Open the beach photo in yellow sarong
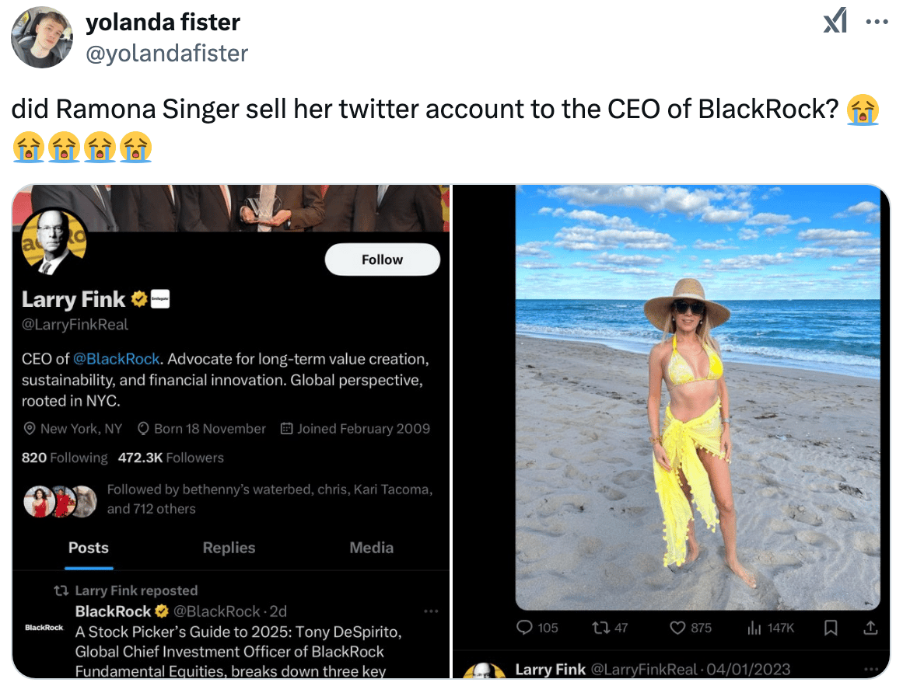 pyautogui.click(x=698, y=396)
